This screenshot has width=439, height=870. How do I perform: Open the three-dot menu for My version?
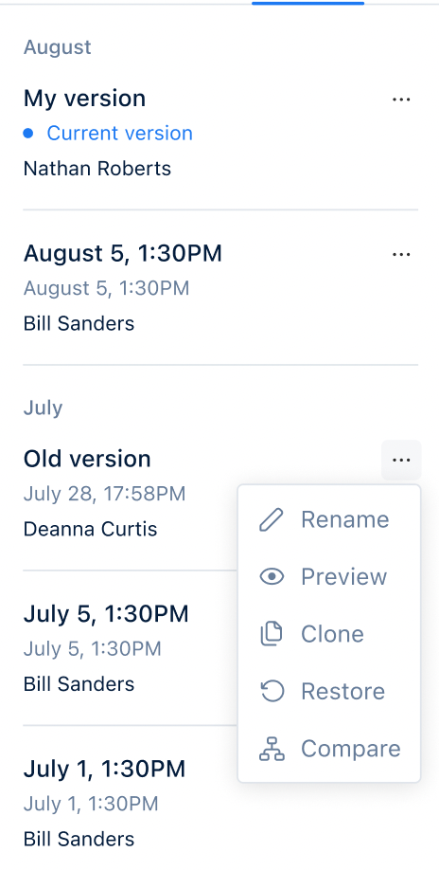[401, 100]
